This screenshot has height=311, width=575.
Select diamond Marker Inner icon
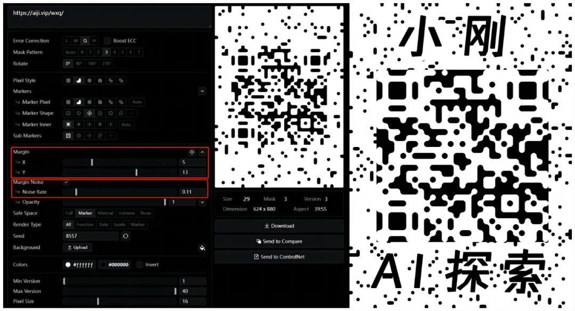(100, 125)
